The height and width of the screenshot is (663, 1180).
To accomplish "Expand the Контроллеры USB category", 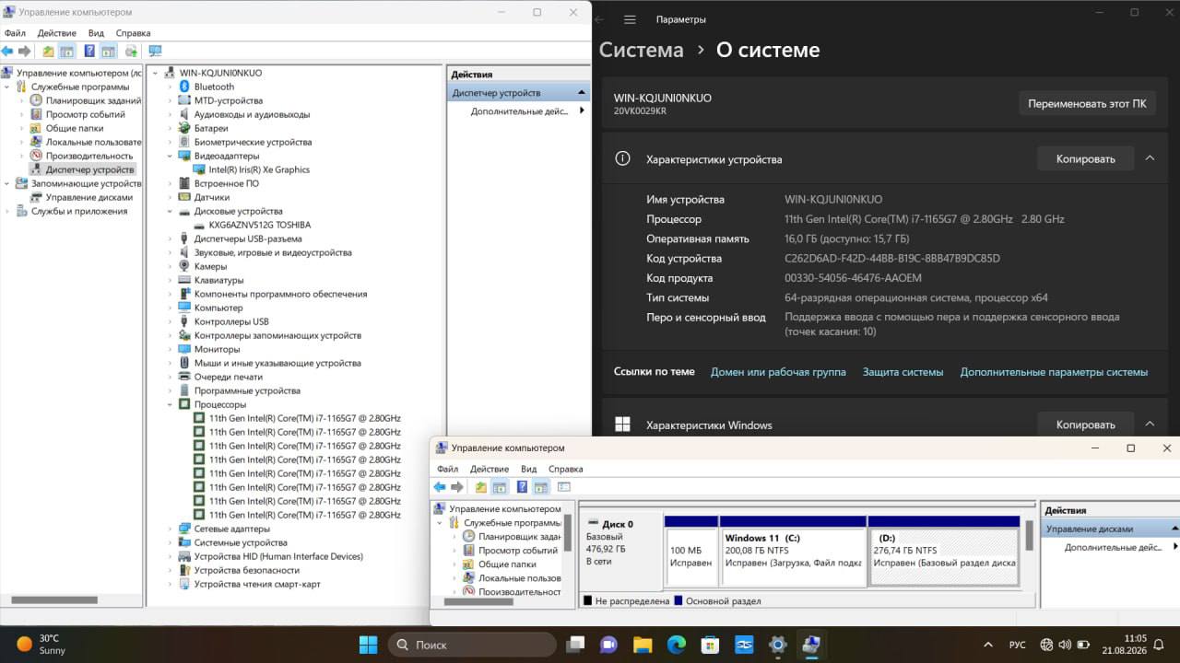I will (171, 321).
